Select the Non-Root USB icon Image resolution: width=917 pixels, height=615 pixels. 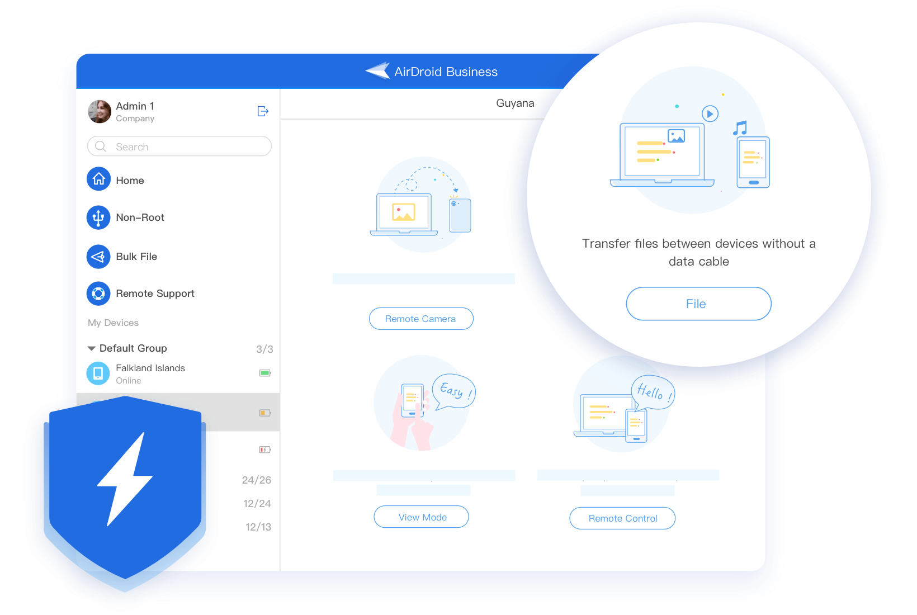[98, 217]
